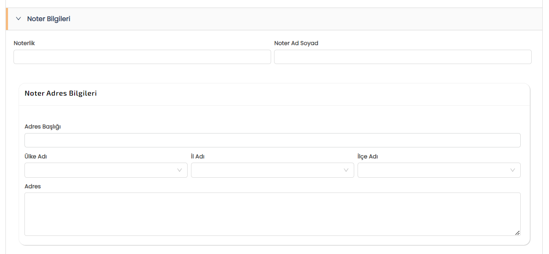
Task: Collapse the Noter Bilgileri section chevron
Action: (x=18, y=19)
